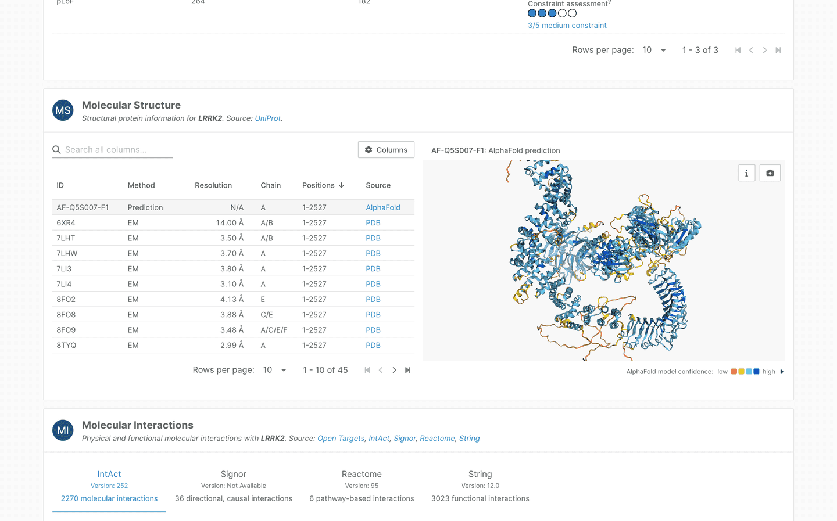Click the info icon on structure viewer
The image size is (837, 521).
[x=747, y=173]
